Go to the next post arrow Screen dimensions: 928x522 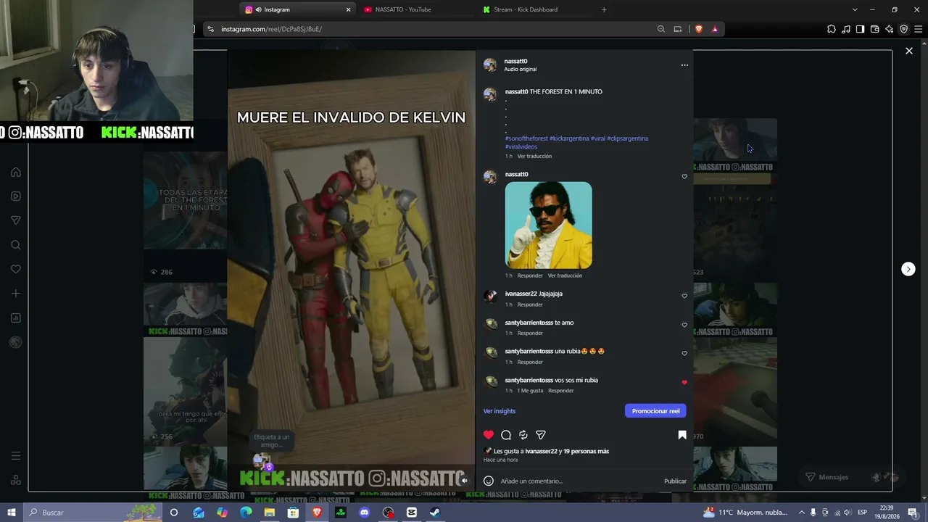pos(908,269)
